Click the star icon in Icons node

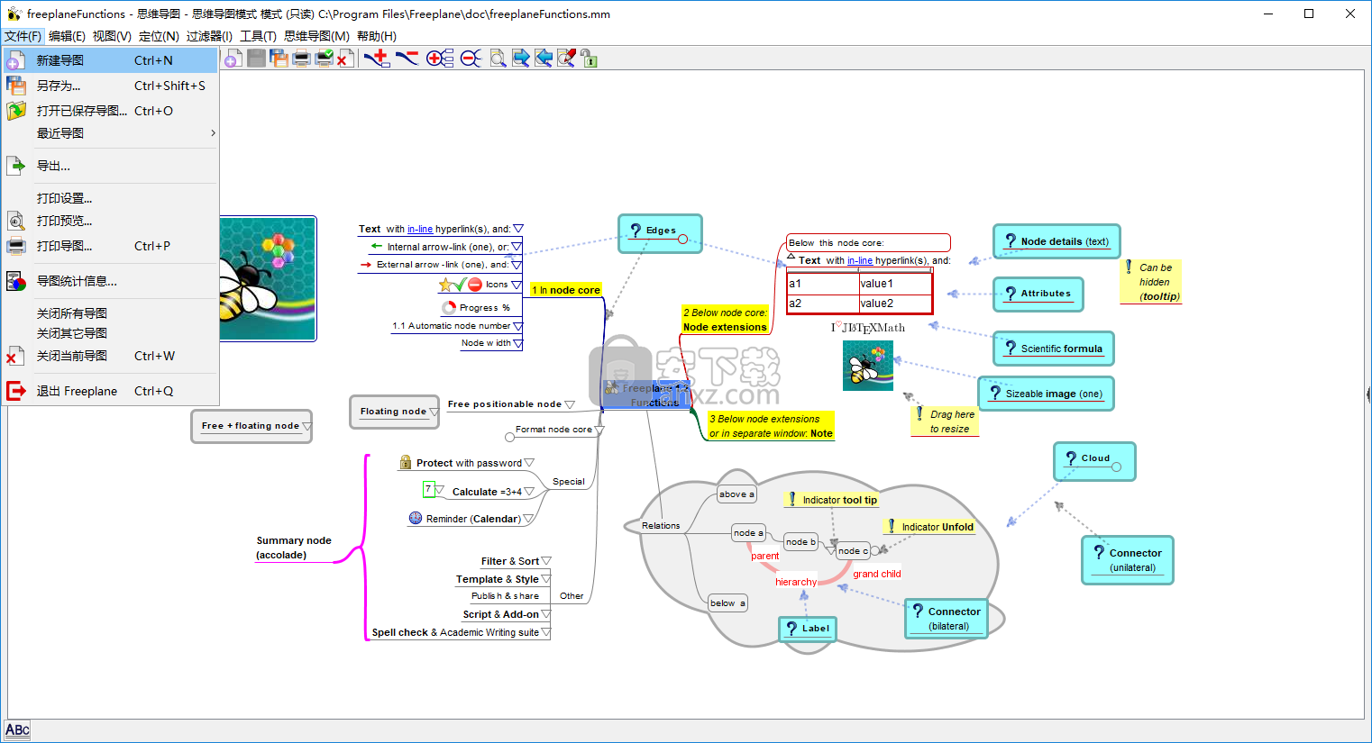(445, 285)
